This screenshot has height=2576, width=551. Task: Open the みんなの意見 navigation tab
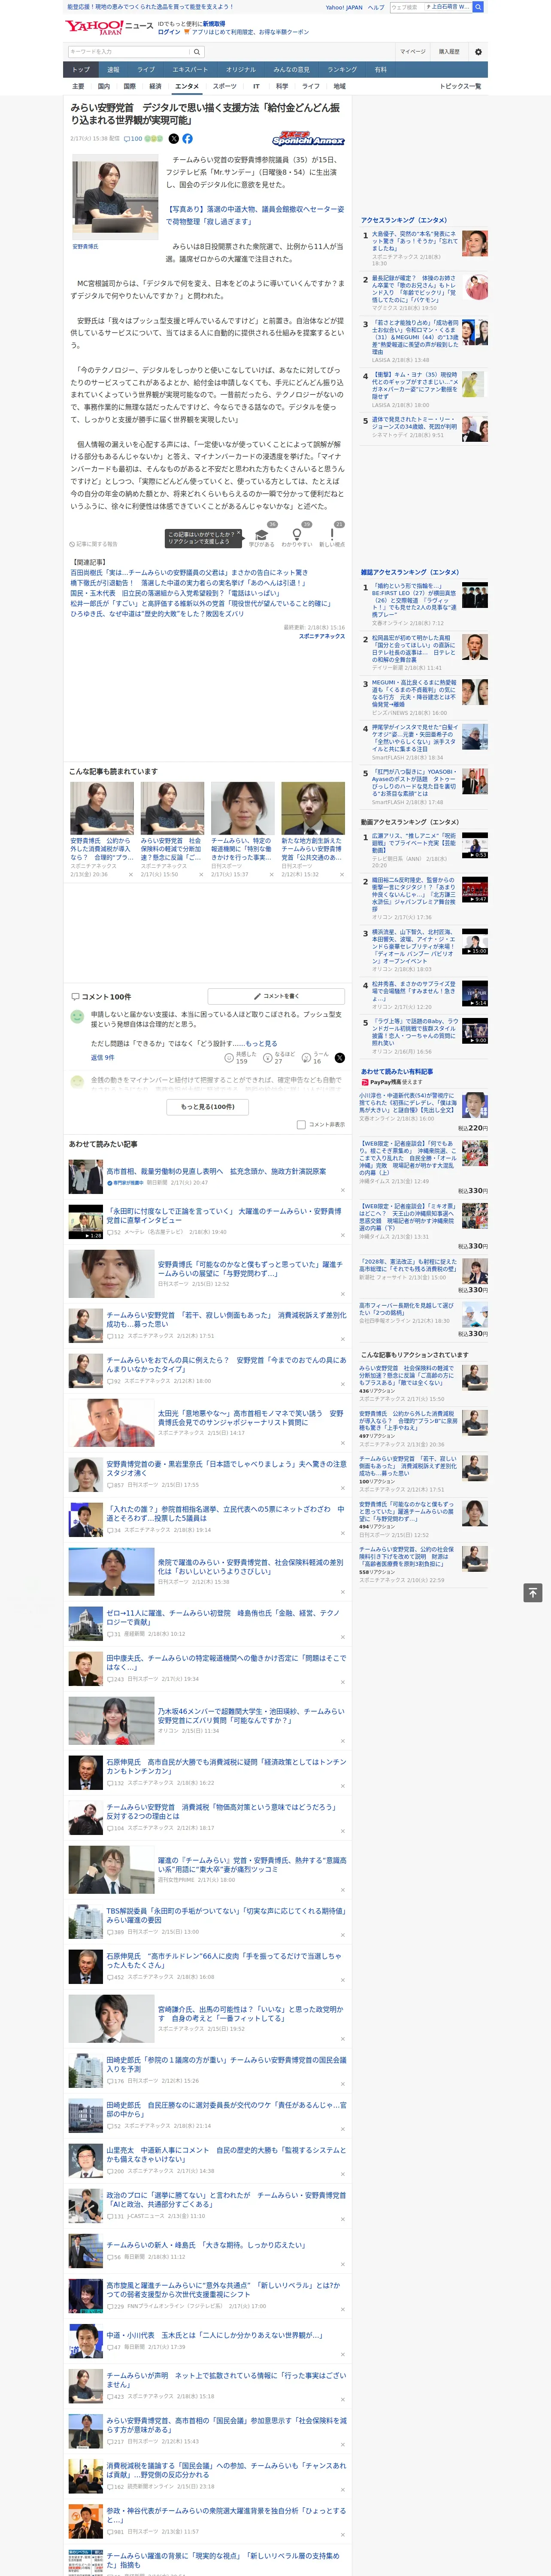tap(291, 69)
